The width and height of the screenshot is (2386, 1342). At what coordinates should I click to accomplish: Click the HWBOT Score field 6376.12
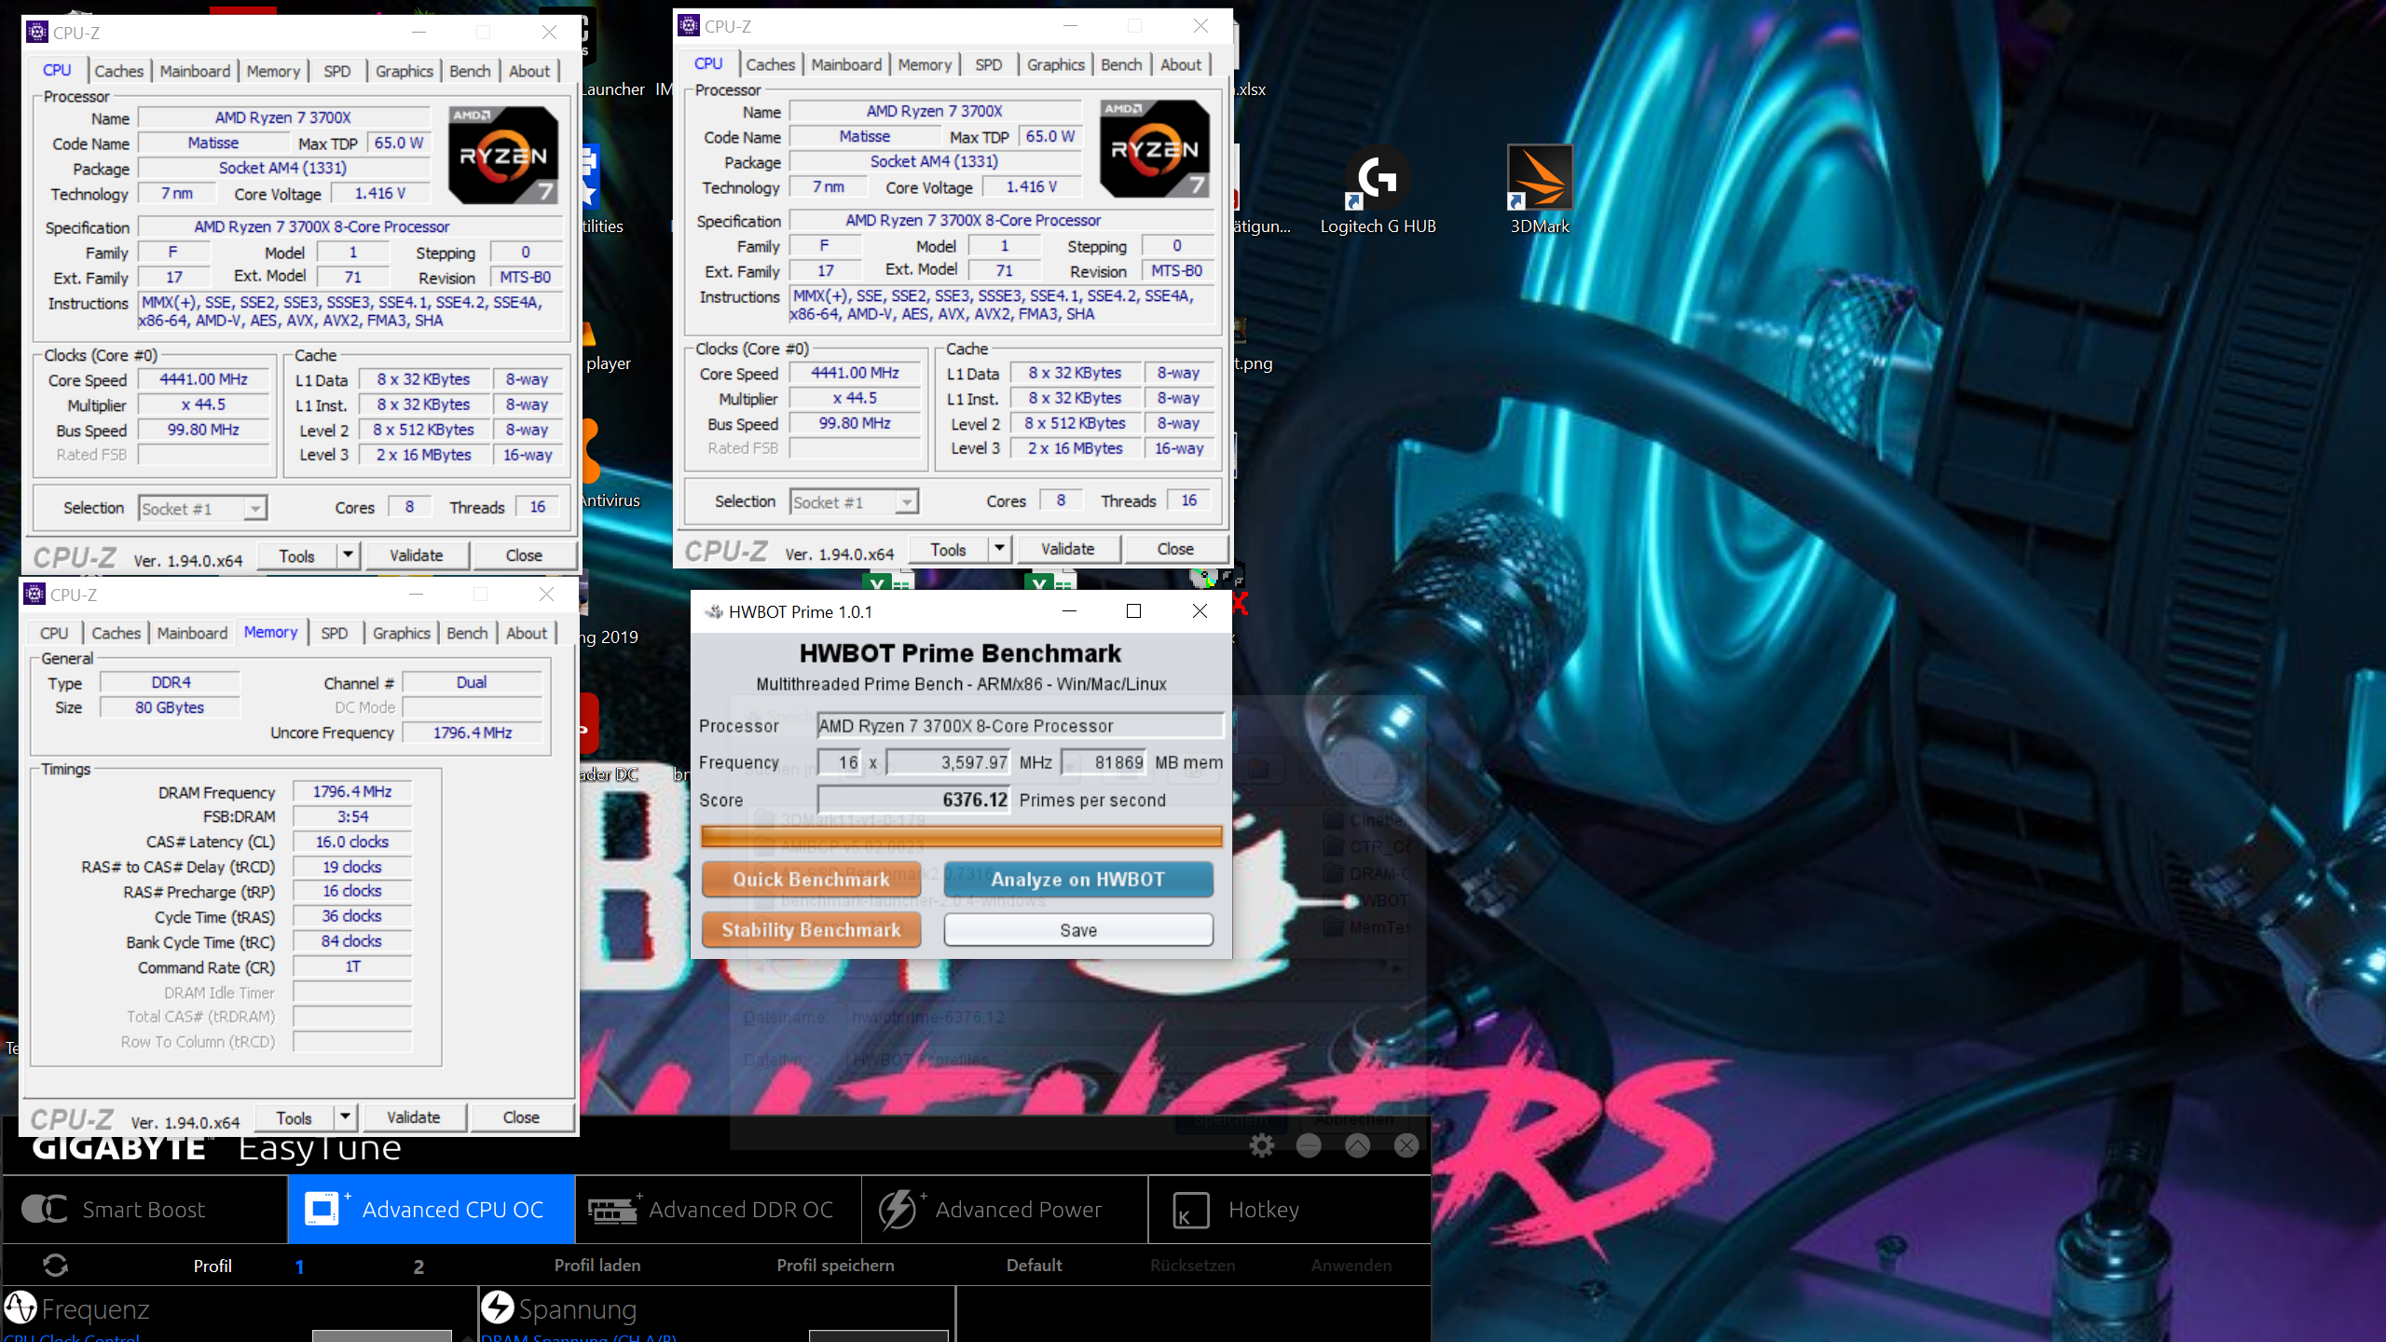[913, 800]
